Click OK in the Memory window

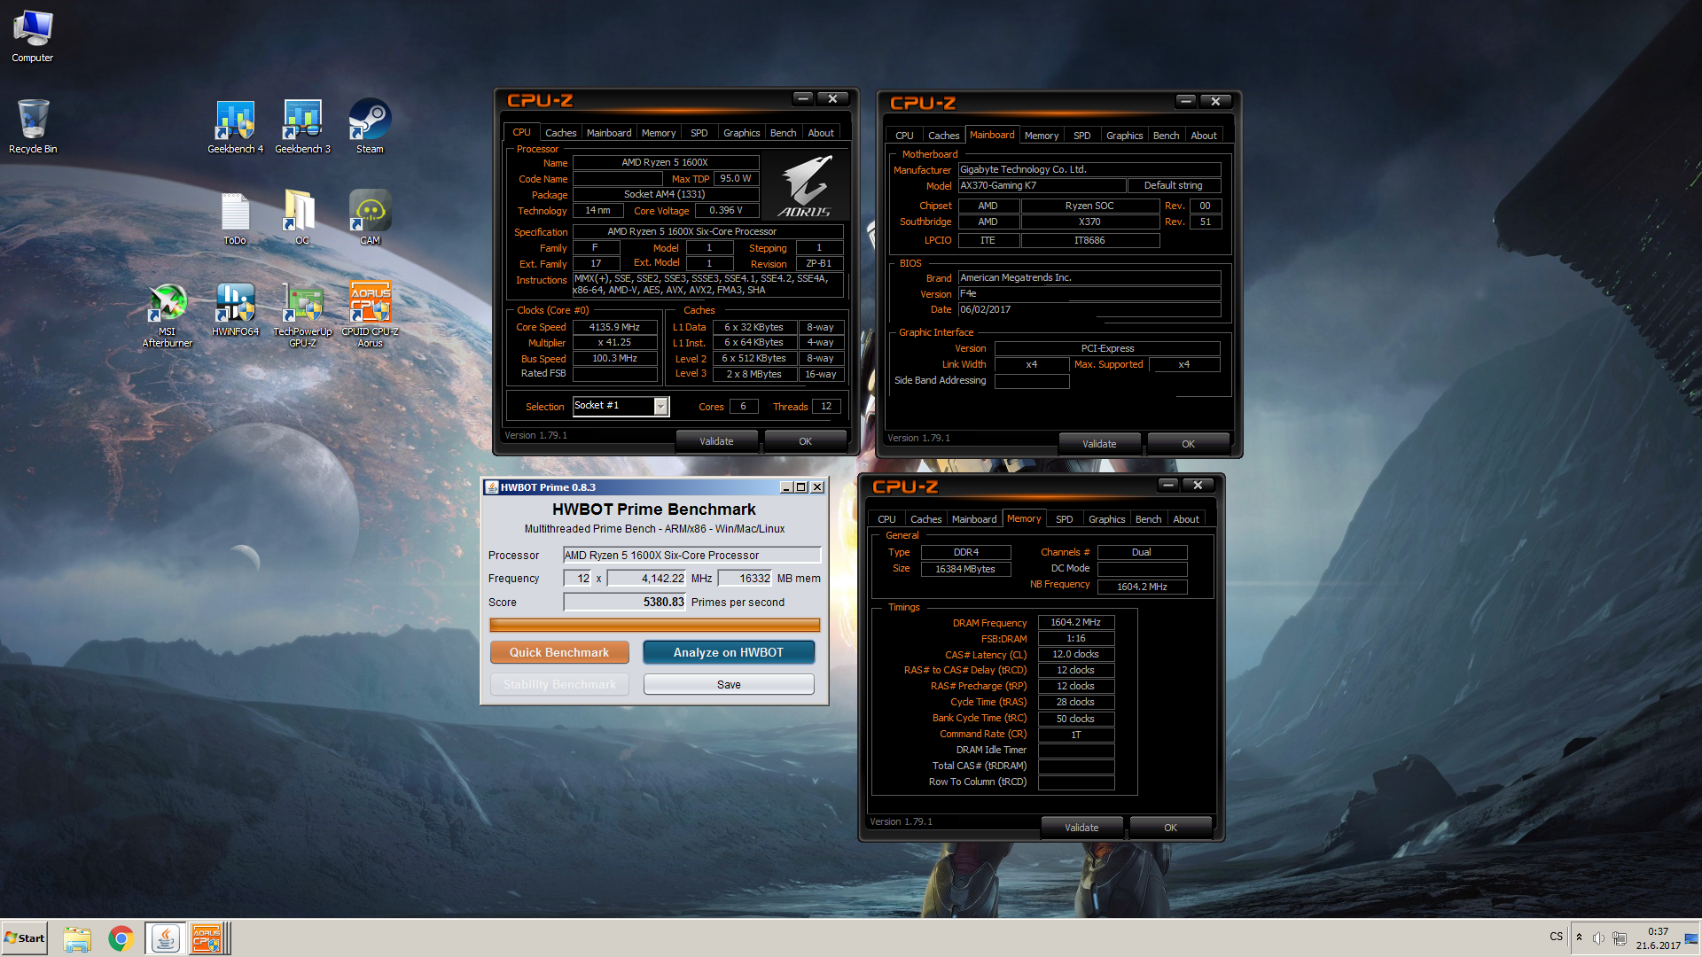tap(1170, 828)
